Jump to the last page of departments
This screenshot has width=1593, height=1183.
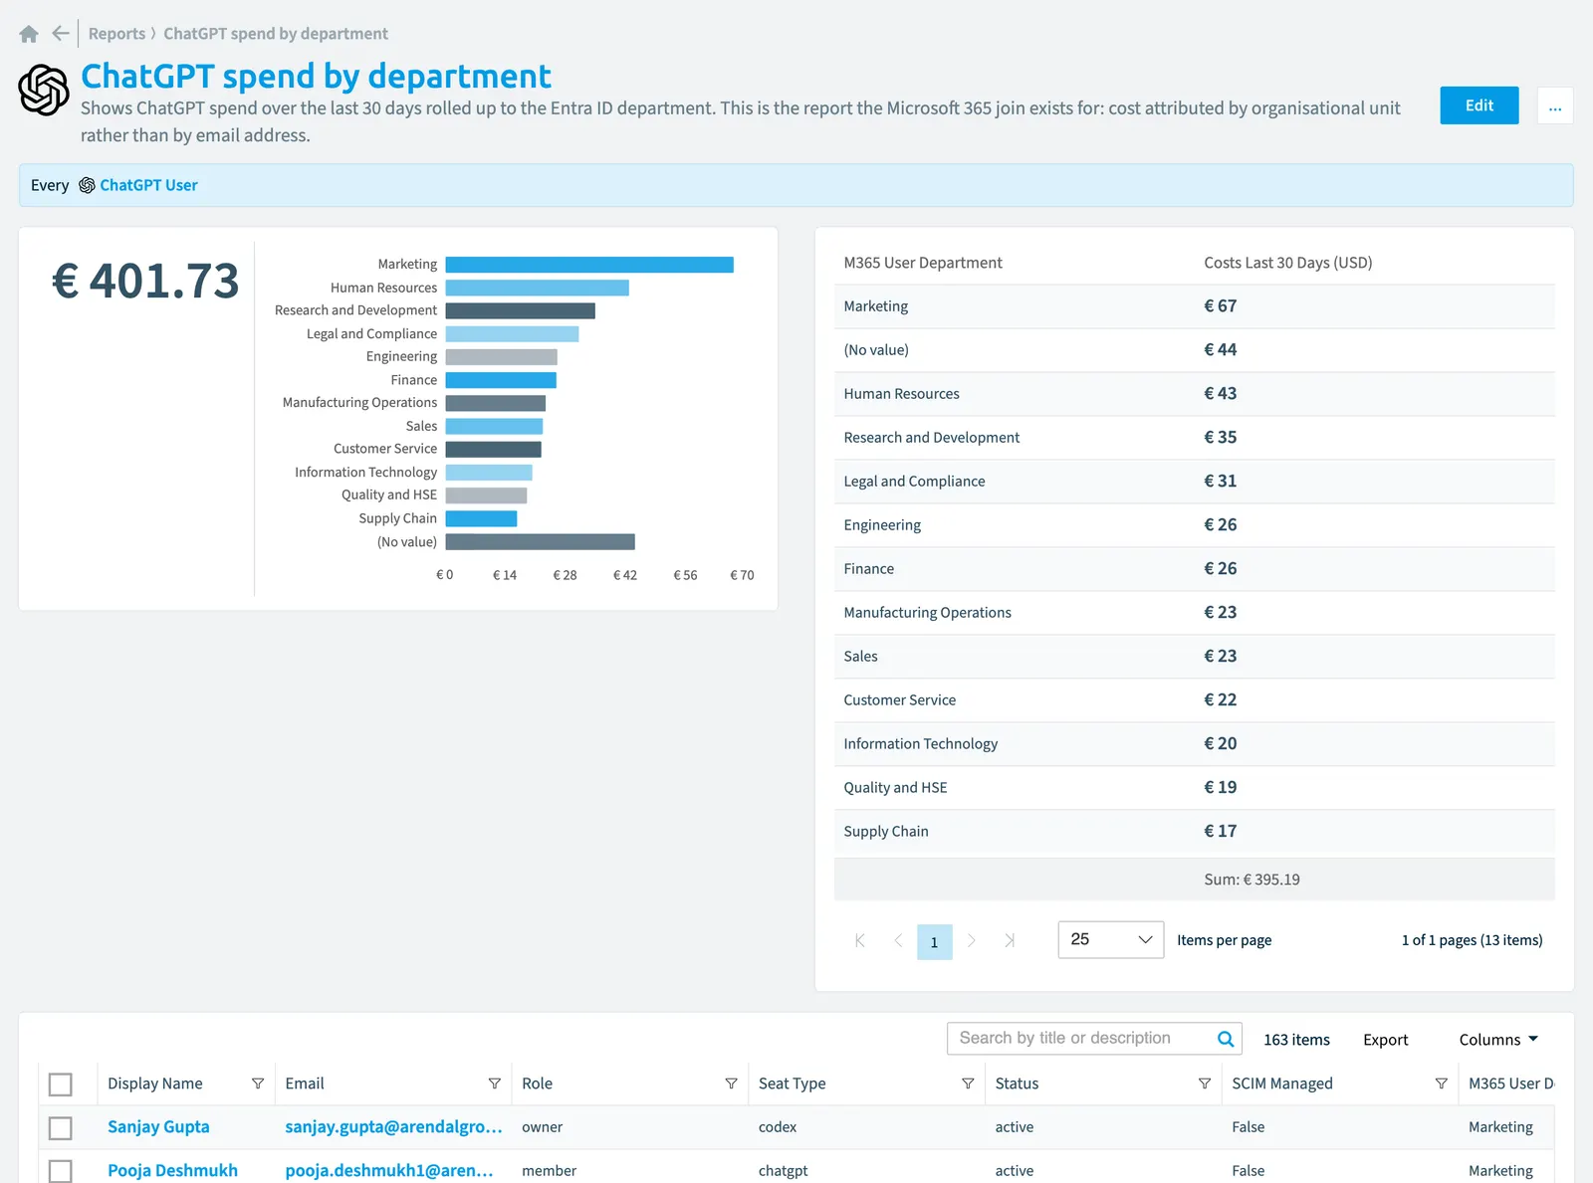1010,940
